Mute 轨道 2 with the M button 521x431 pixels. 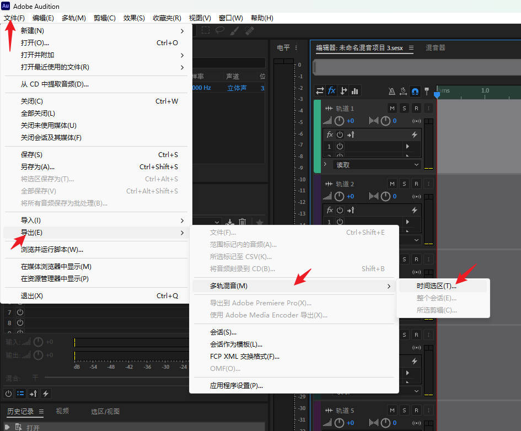tap(392, 184)
